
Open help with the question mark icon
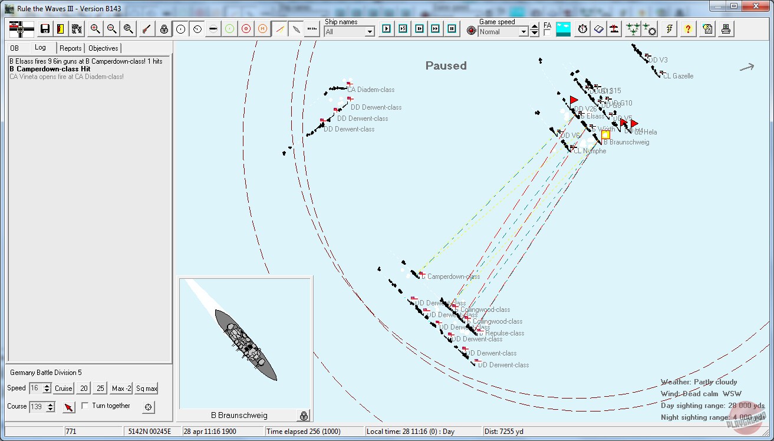687,29
